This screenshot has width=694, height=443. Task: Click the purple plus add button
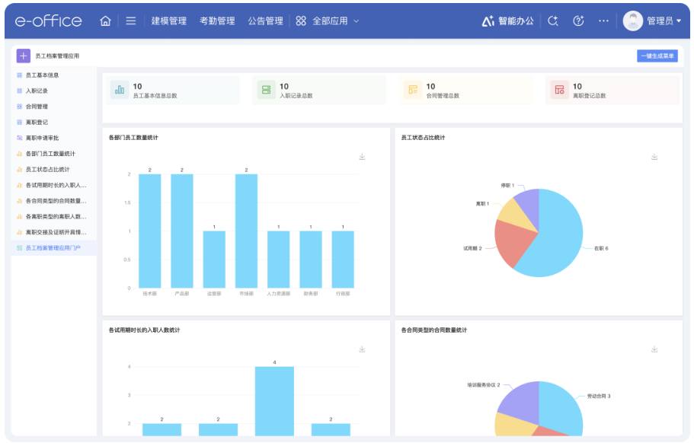(23, 56)
